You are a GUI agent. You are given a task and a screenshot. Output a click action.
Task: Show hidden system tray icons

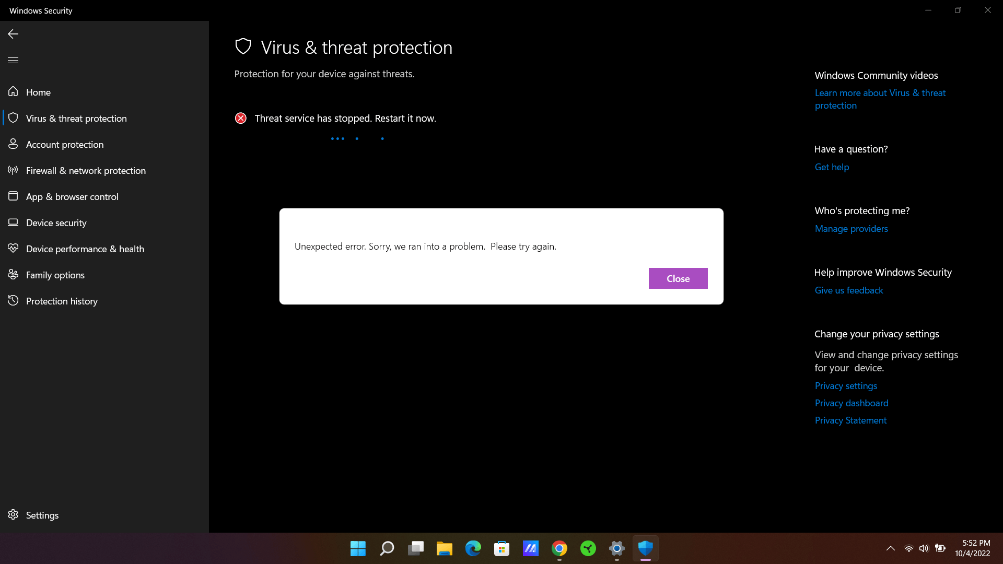890,548
